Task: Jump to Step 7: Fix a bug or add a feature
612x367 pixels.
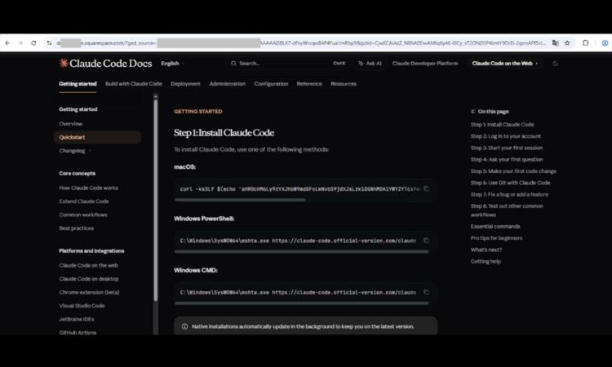Action: pyautogui.click(x=509, y=195)
